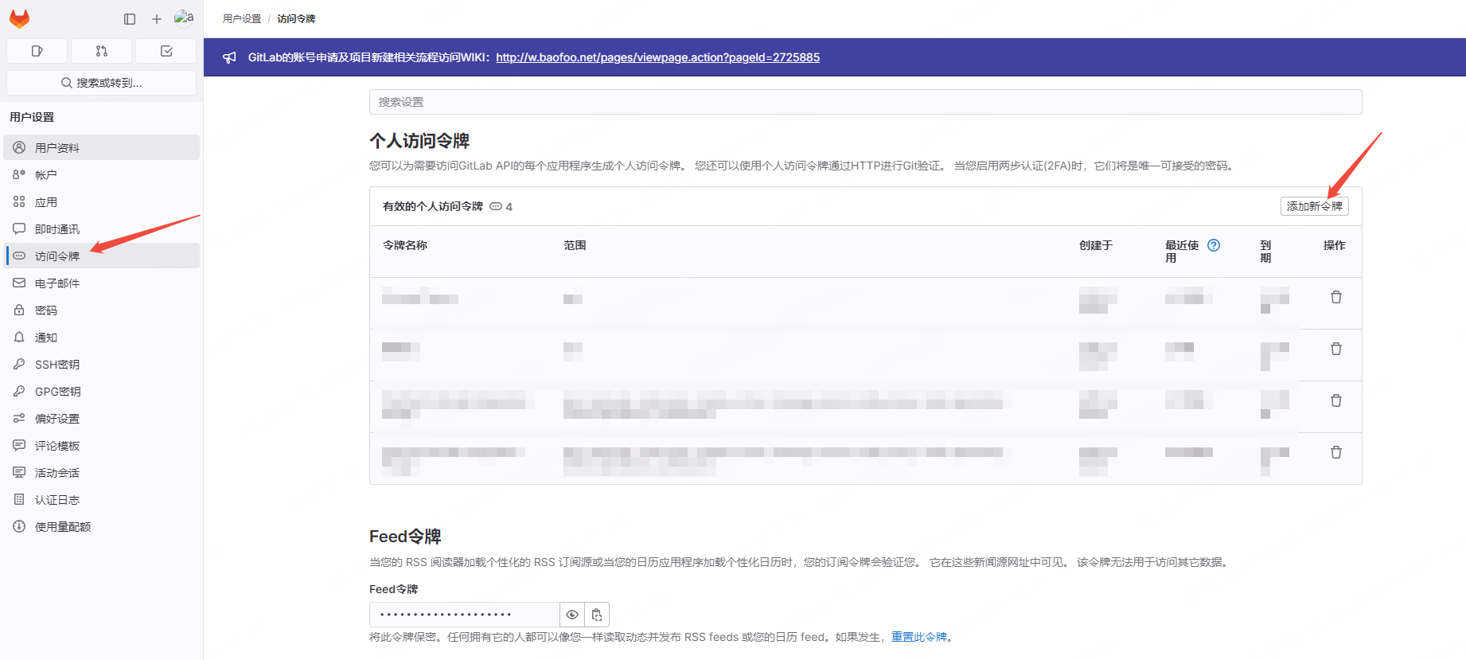
Task: Toggle the sidebar collapse icon
Action: click(x=130, y=18)
